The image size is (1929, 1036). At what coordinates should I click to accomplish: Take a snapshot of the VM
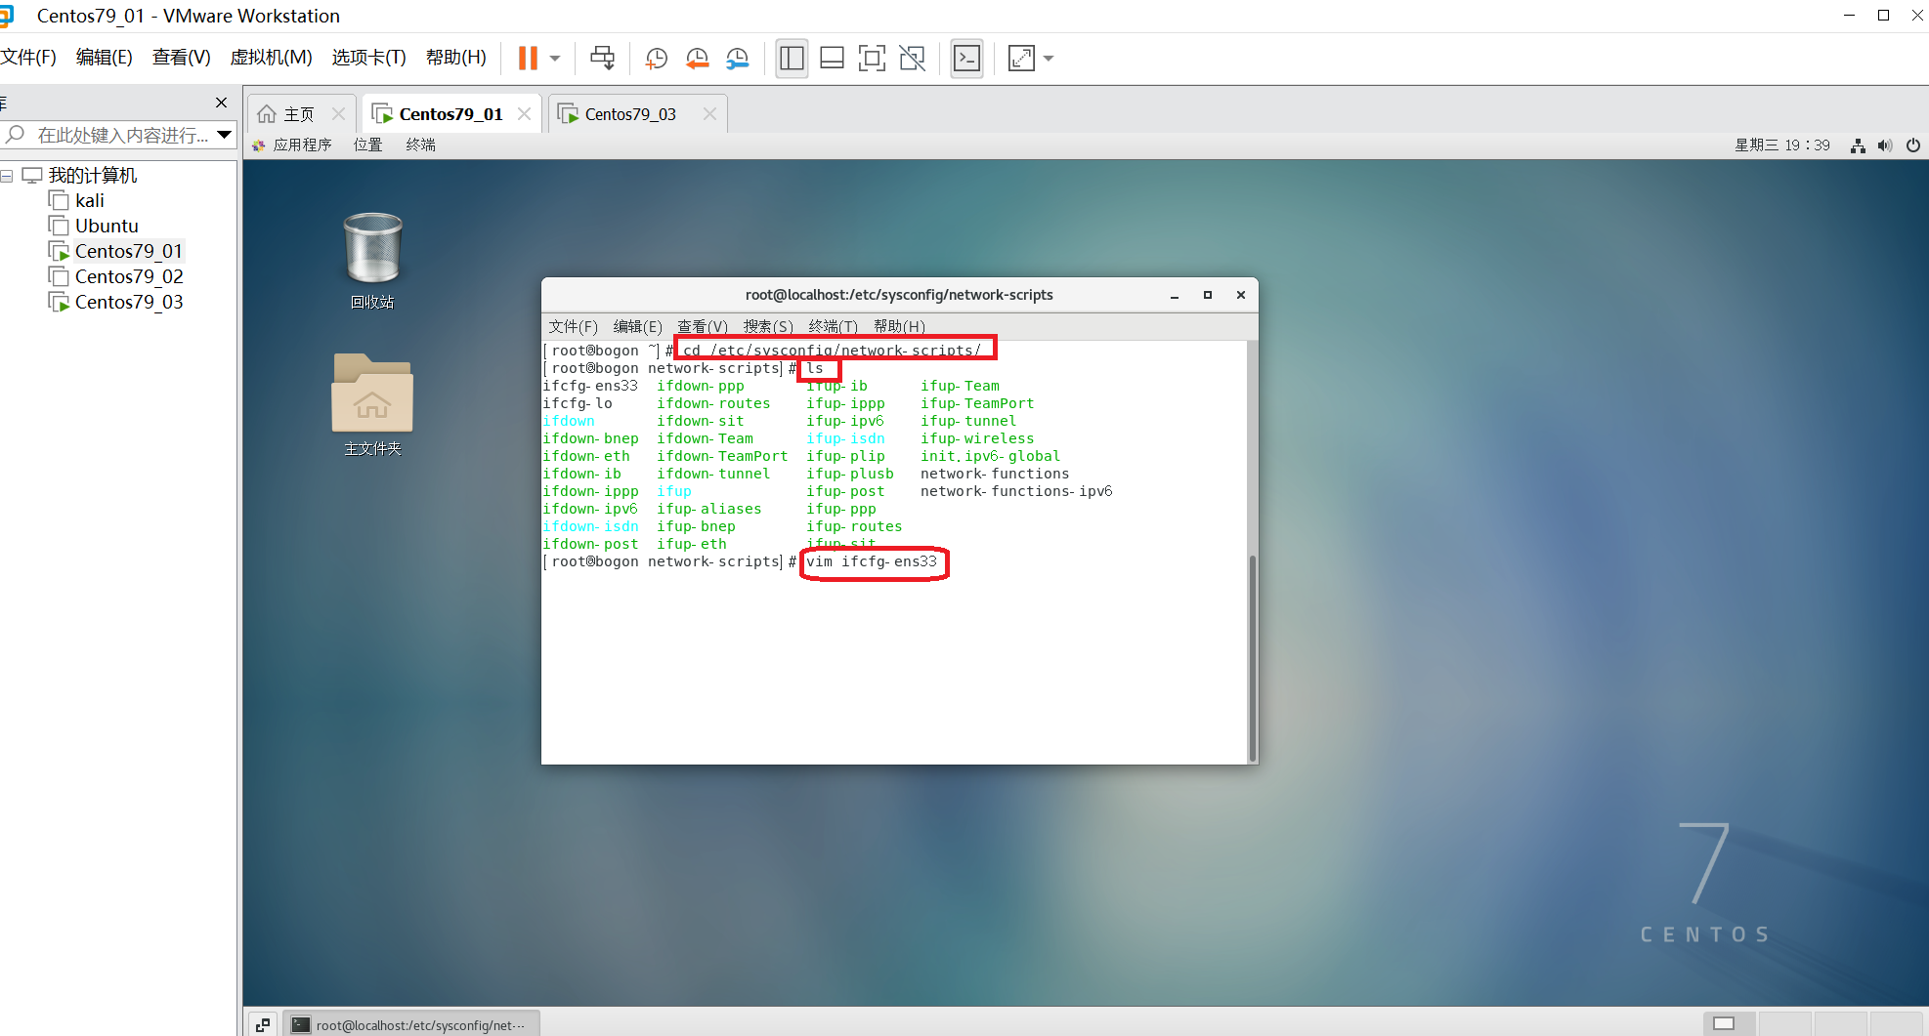coord(656,59)
